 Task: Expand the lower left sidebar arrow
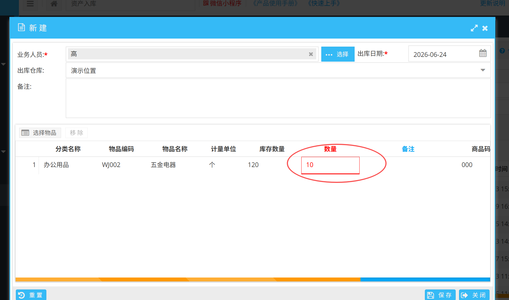pos(3,152)
